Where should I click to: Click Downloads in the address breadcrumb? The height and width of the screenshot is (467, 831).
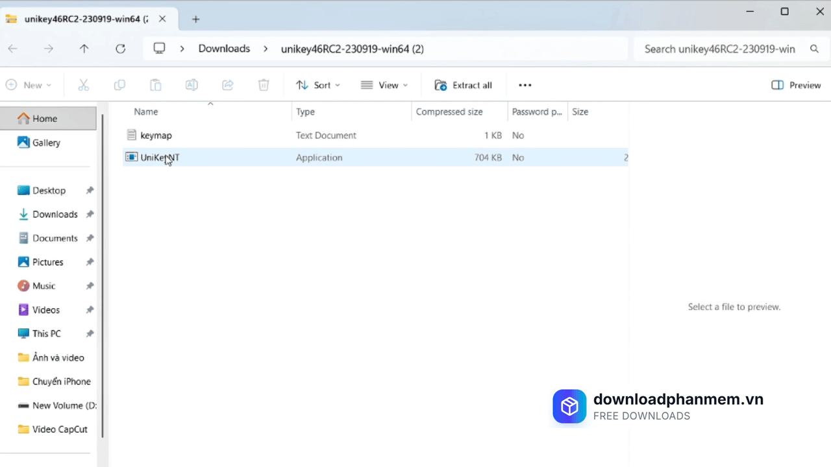(224, 49)
